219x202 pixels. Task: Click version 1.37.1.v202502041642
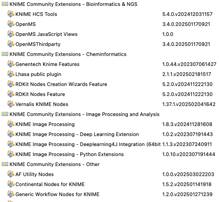tap(189, 104)
